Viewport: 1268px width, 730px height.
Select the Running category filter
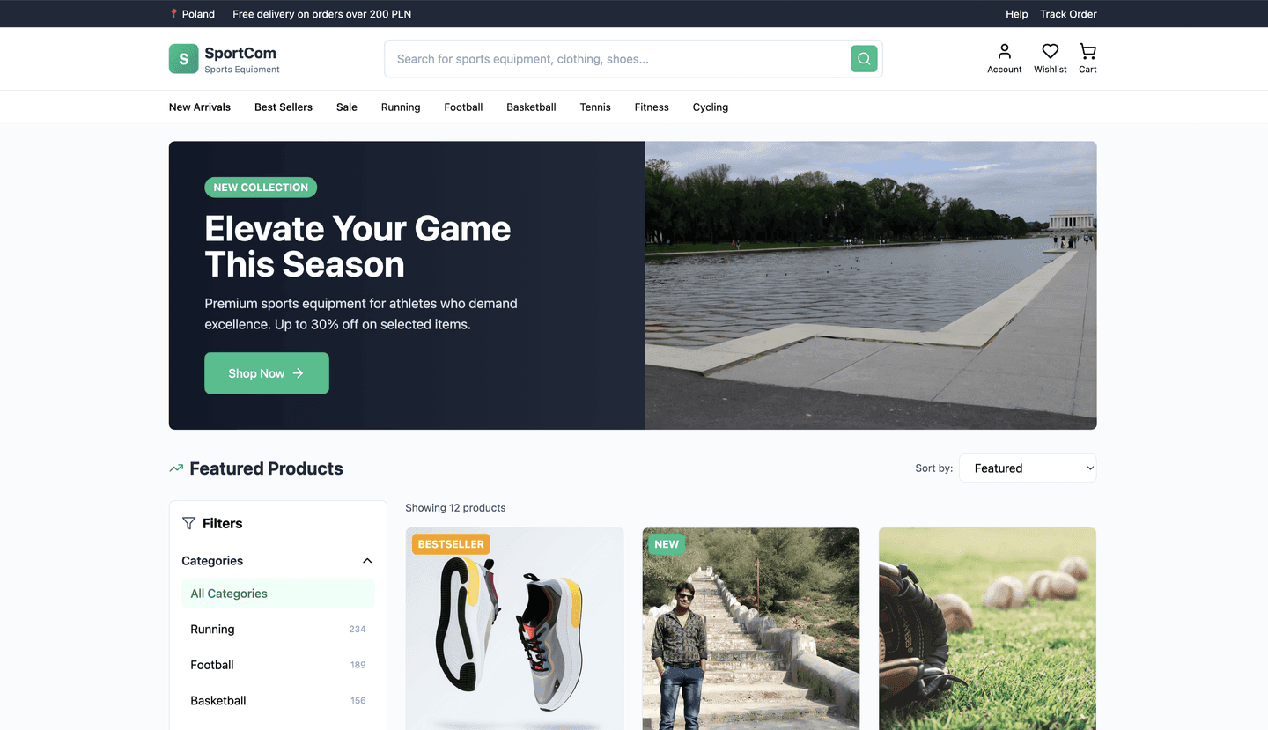pos(212,629)
